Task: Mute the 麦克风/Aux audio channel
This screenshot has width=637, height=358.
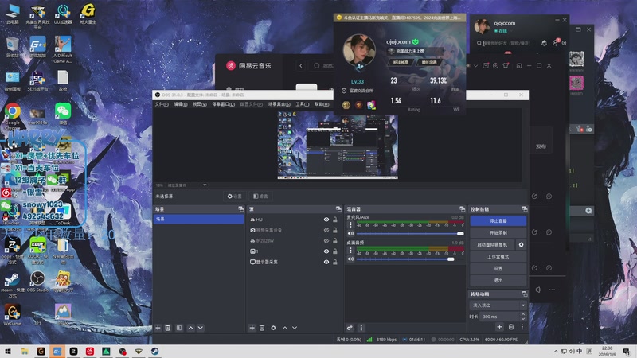Action: coord(350,233)
